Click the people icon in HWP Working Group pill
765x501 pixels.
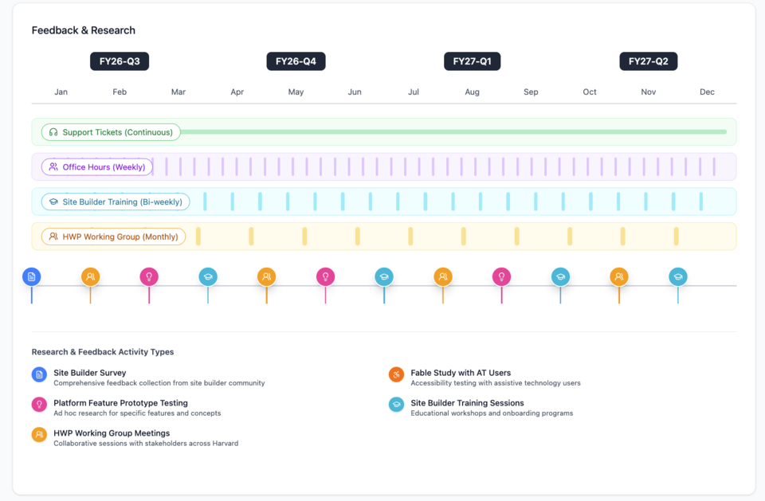click(x=53, y=237)
